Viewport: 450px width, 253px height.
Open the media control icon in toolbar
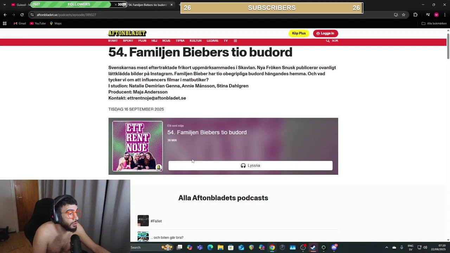(427, 15)
